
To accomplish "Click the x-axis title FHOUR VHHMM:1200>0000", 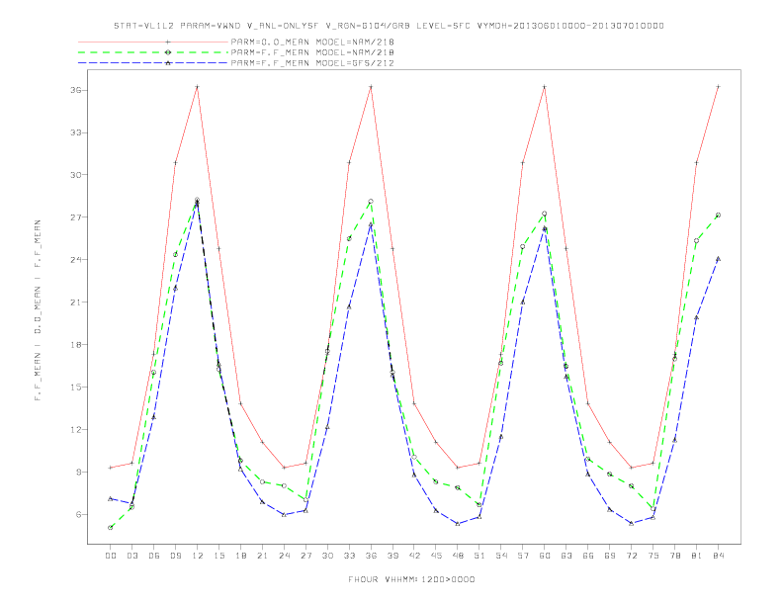I will click(411, 579).
